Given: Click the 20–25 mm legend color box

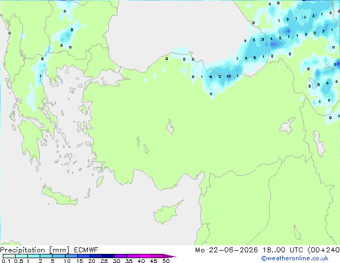Looking at the screenshot, I should 96,256.
